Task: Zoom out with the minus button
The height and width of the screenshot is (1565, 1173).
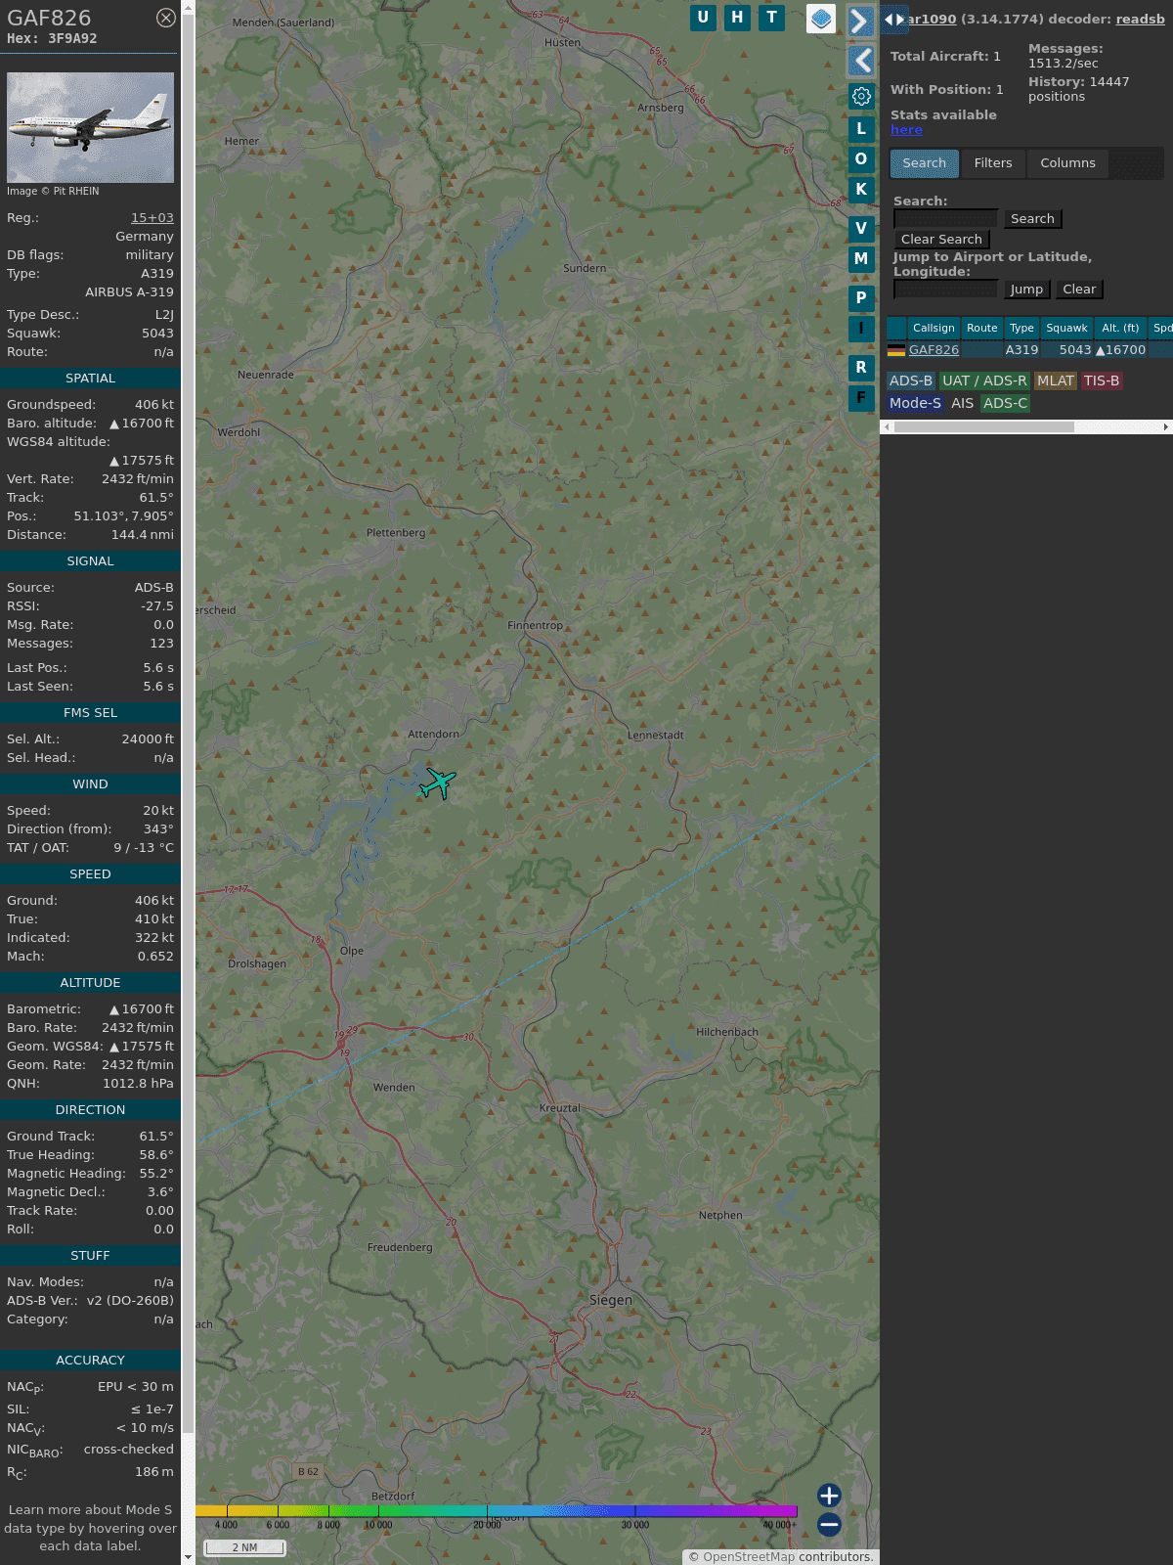Action: 829,1524
